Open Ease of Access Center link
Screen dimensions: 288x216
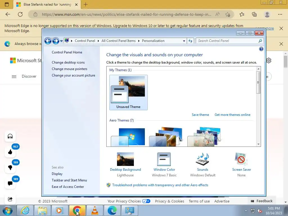(x=68, y=187)
